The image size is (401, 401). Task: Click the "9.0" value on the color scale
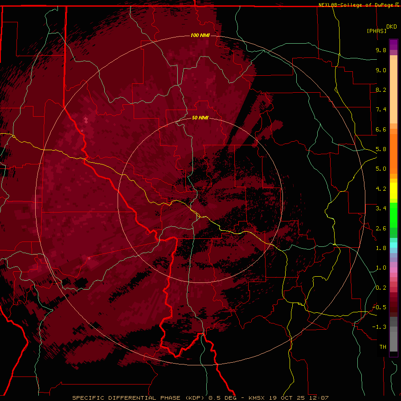click(381, 70)
